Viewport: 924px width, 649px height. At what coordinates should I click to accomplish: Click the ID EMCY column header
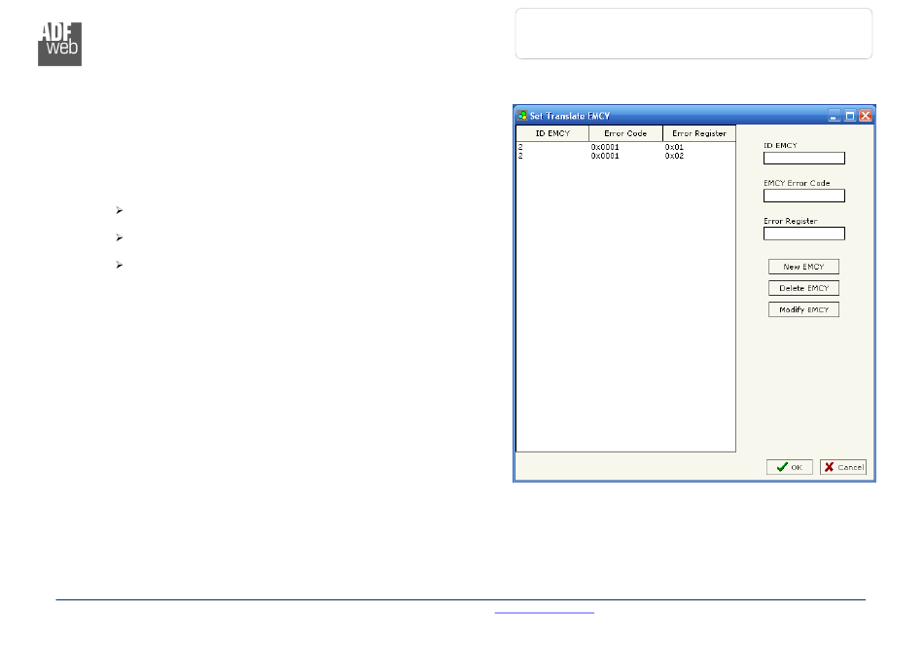pos(552,133)
